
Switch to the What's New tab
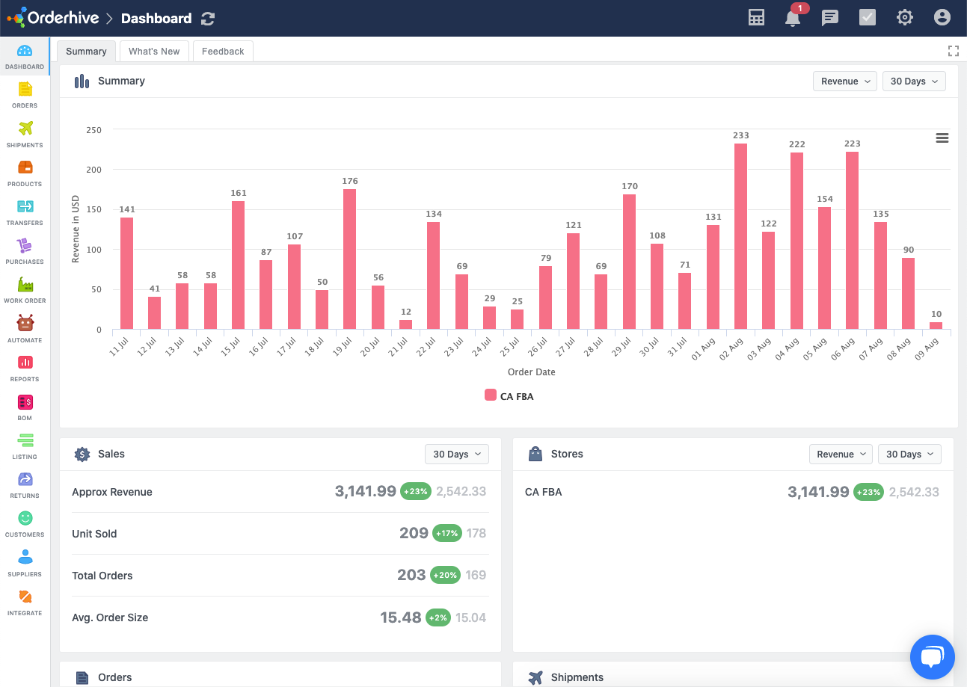(154, 52)
